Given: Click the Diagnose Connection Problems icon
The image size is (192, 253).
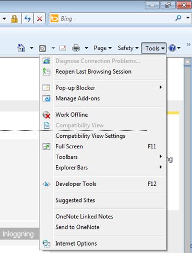Looking at the screenshot, I should [x=46, y=61].
